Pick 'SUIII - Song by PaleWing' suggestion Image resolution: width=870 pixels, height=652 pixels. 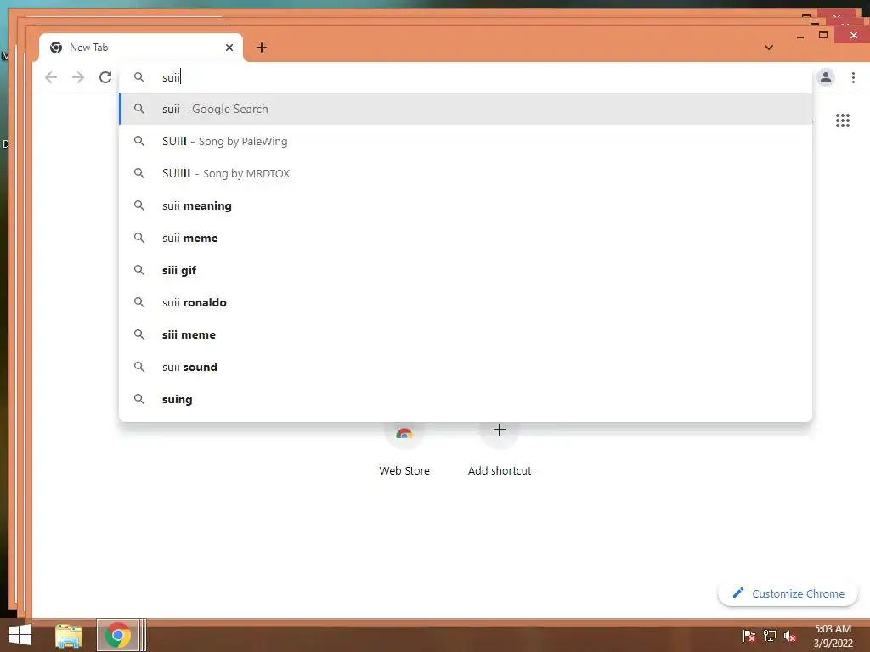(x=466, y=142)
